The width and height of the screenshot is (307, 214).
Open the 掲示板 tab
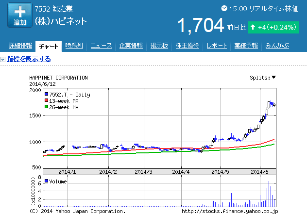click(159, 46)
